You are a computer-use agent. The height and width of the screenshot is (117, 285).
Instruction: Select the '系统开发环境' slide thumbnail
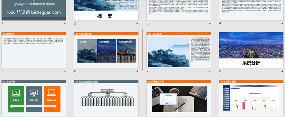(106, 50)
